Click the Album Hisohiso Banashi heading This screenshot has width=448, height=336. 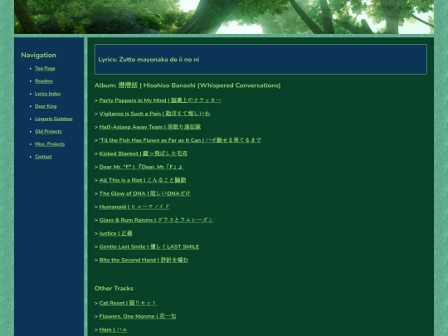(x=187, y=85)
